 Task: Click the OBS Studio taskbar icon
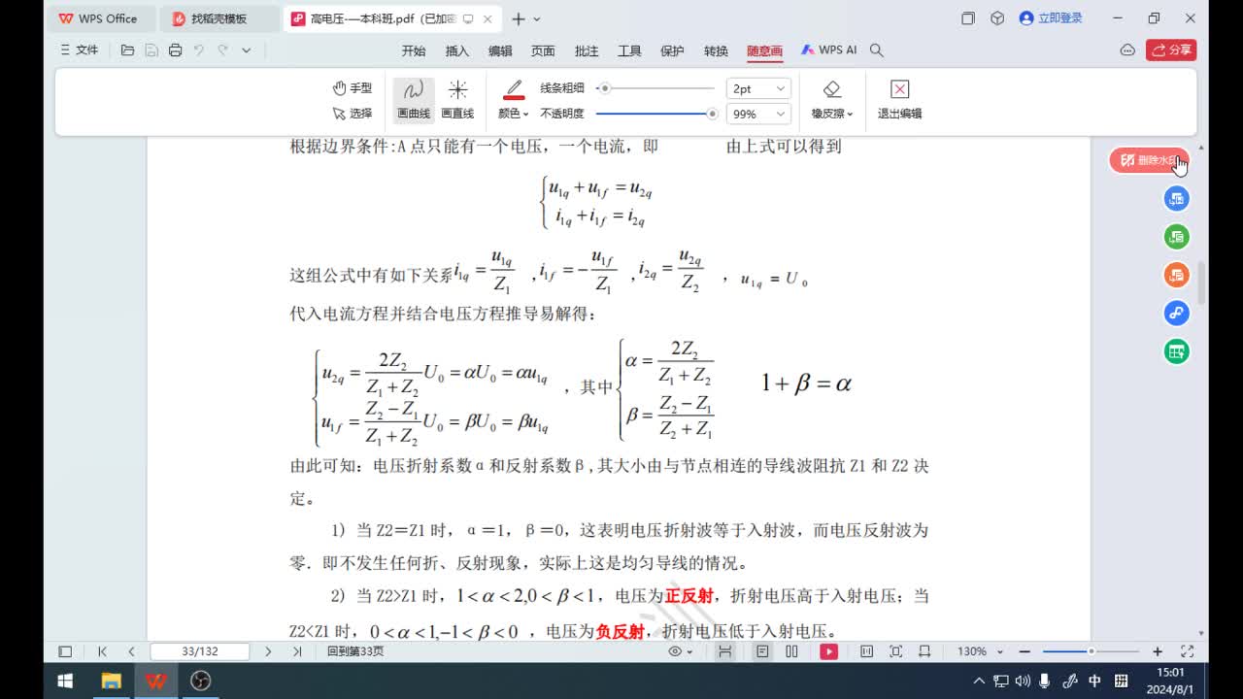tap(201, 681)
